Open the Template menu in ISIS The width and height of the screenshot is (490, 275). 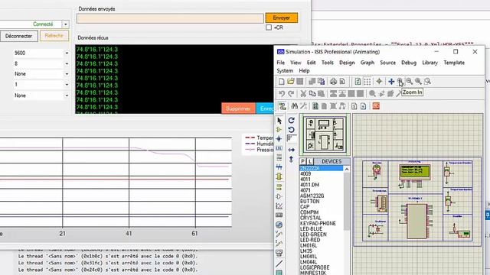(x=454, y=63)
